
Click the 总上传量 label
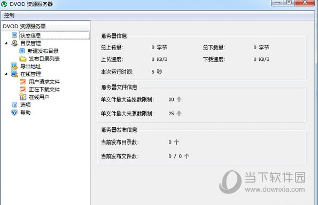coord(112,48)
